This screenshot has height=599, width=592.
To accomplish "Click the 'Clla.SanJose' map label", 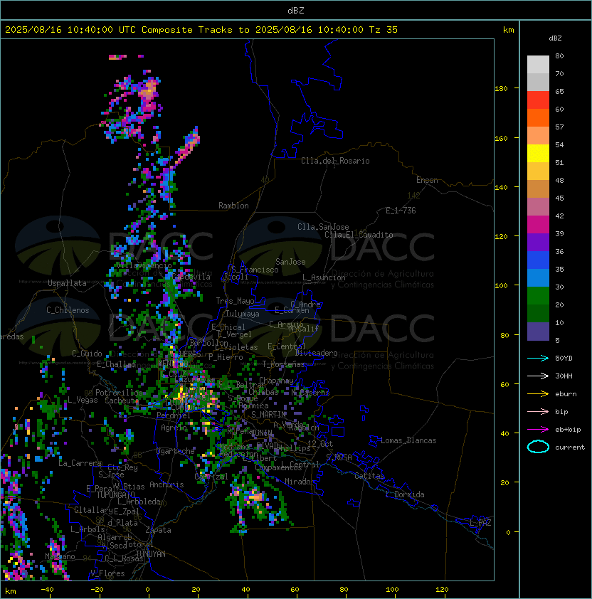I will coord(323,227).
